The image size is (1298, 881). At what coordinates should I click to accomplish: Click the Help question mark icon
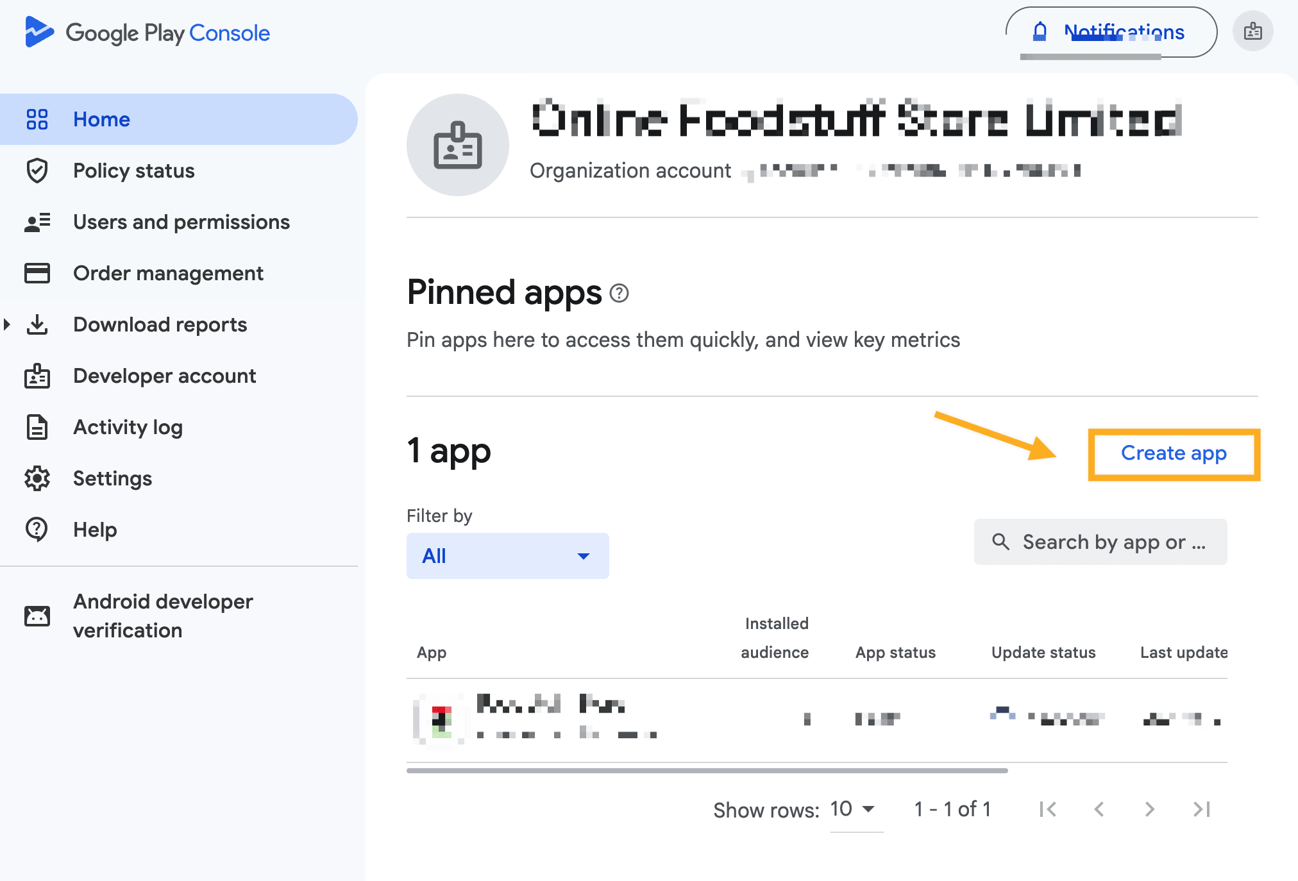(37, 530)
